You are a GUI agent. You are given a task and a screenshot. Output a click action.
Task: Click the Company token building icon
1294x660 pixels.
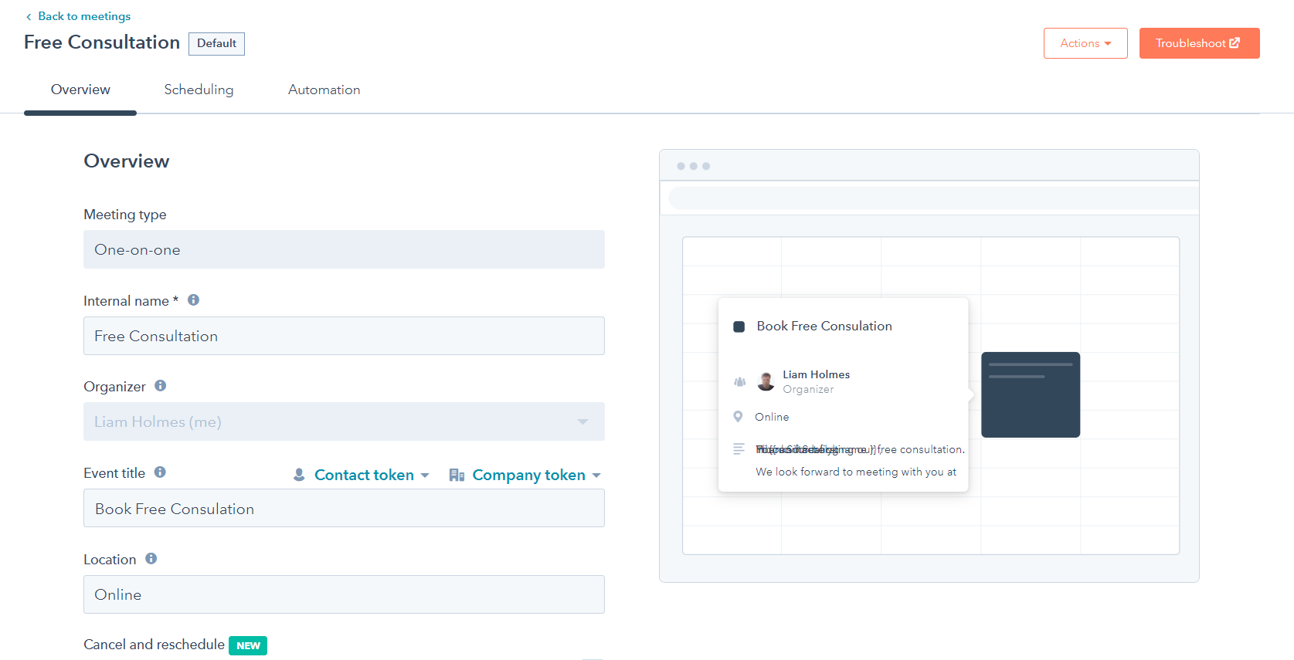coord(457,475)
